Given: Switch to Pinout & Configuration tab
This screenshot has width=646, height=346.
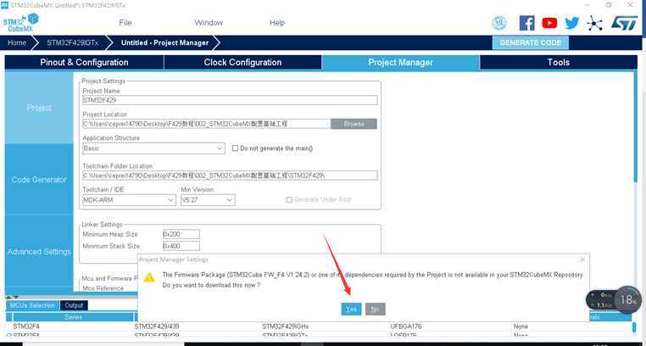Looking at the screenshot, I should click(x=84, y=63).
